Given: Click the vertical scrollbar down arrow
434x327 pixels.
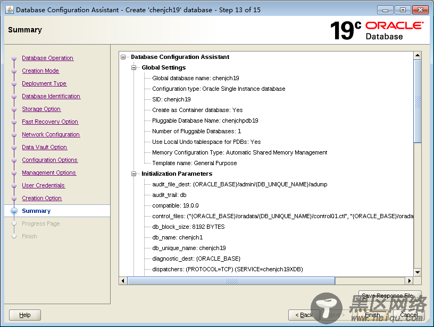Looking at the screenshot, I should click(418, 272).
